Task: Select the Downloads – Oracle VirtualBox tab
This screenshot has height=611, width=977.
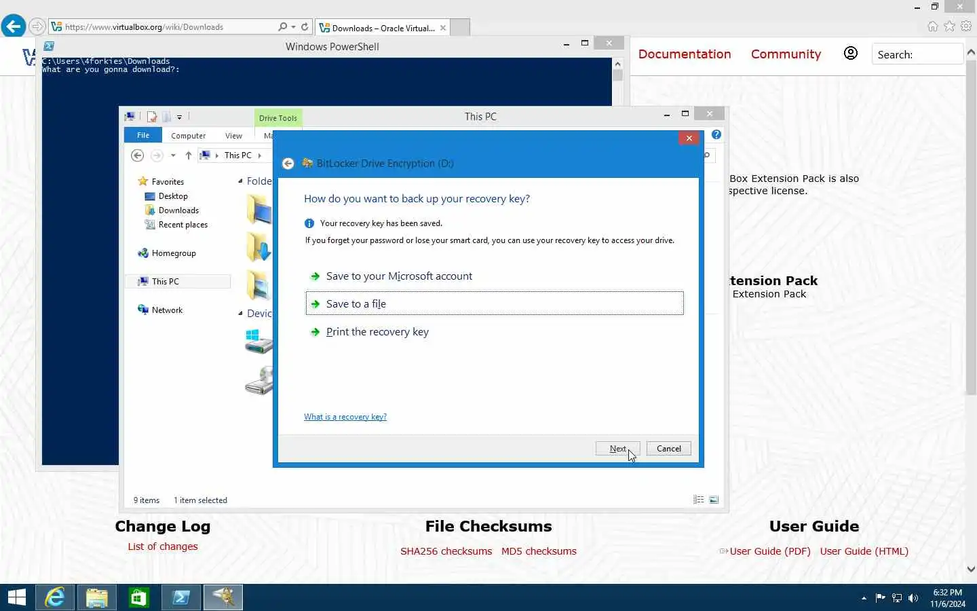Action: click(x=383, y=28)
